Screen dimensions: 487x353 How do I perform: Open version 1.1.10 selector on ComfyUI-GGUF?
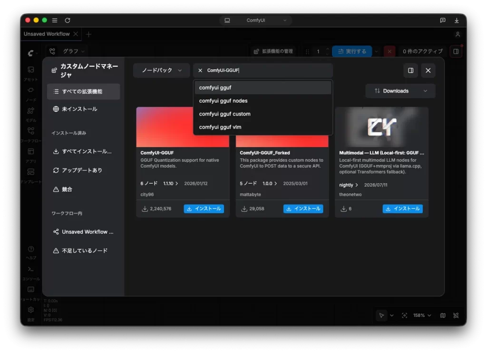click(x=171, y=184)
